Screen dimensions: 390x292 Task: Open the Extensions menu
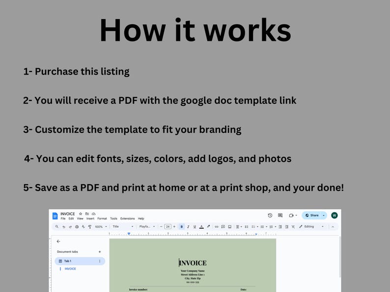(x=127, y=219)
